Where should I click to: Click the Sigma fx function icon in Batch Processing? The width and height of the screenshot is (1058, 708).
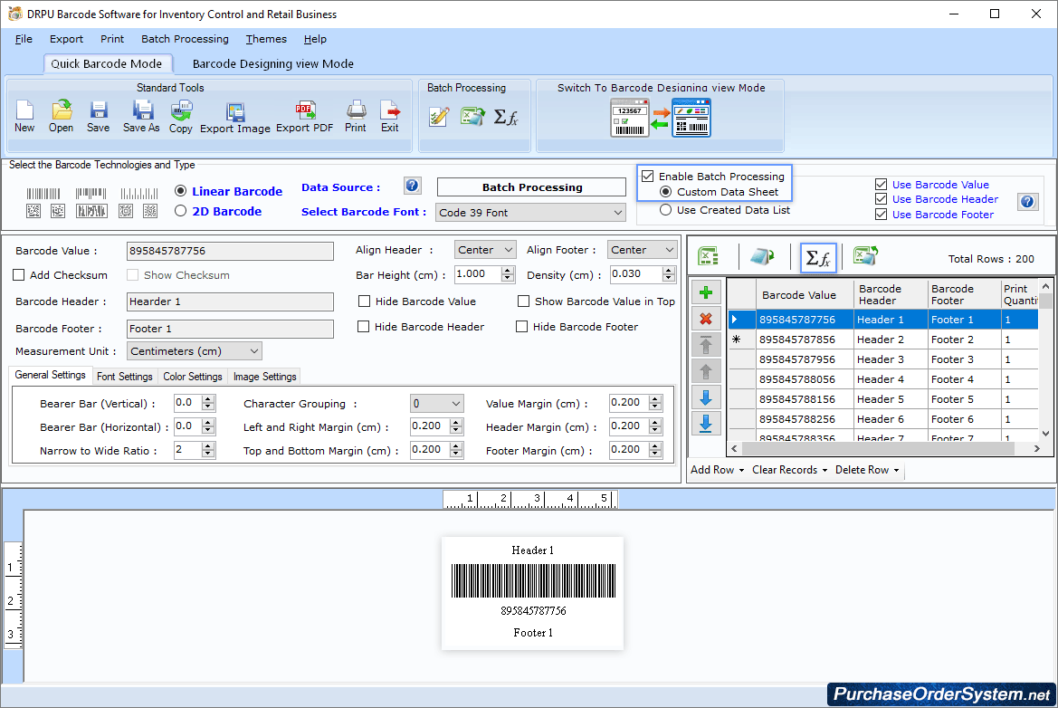(505, 116)
